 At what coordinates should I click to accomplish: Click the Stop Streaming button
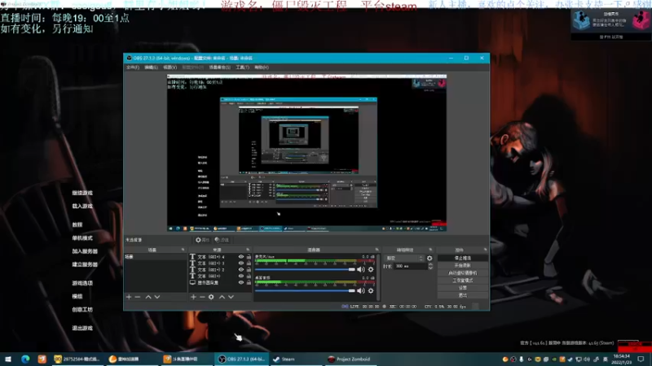pyautogui.click(x=462, y=258)
